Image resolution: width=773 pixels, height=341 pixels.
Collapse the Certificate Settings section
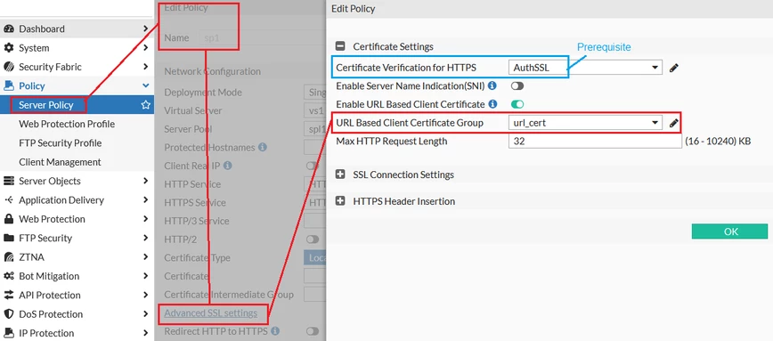340,46
